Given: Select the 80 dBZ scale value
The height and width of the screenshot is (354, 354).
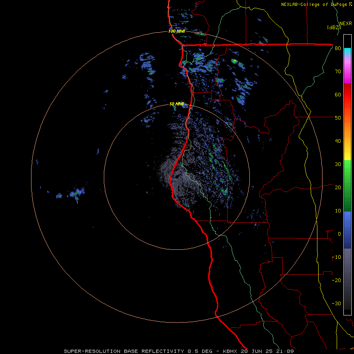Looking at the screenshot, I should click(338, 48).
